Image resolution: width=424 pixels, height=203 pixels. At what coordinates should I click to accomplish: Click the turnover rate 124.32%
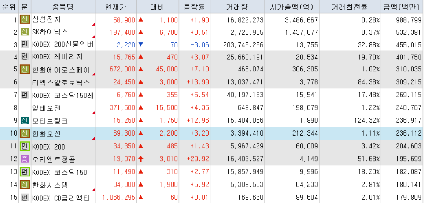pos(366,120)
